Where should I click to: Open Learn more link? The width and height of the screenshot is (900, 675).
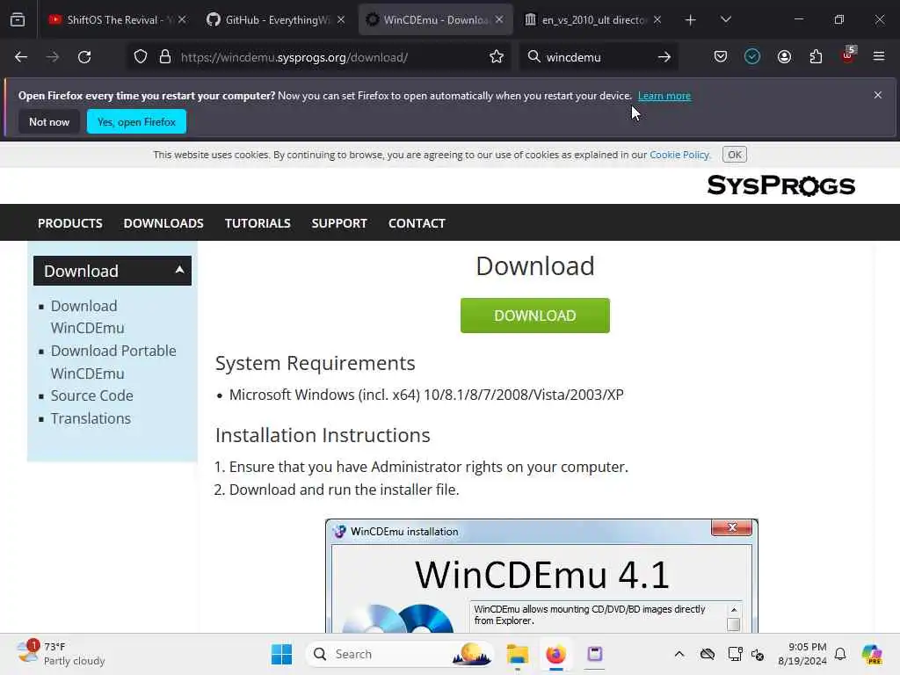[664, 96]
